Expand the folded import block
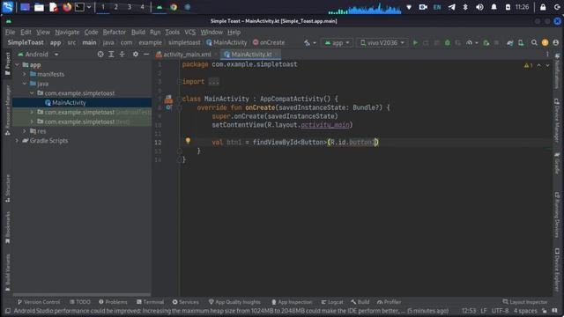The height and width of the screenshot is (317, 564). (x=213, y=82)
